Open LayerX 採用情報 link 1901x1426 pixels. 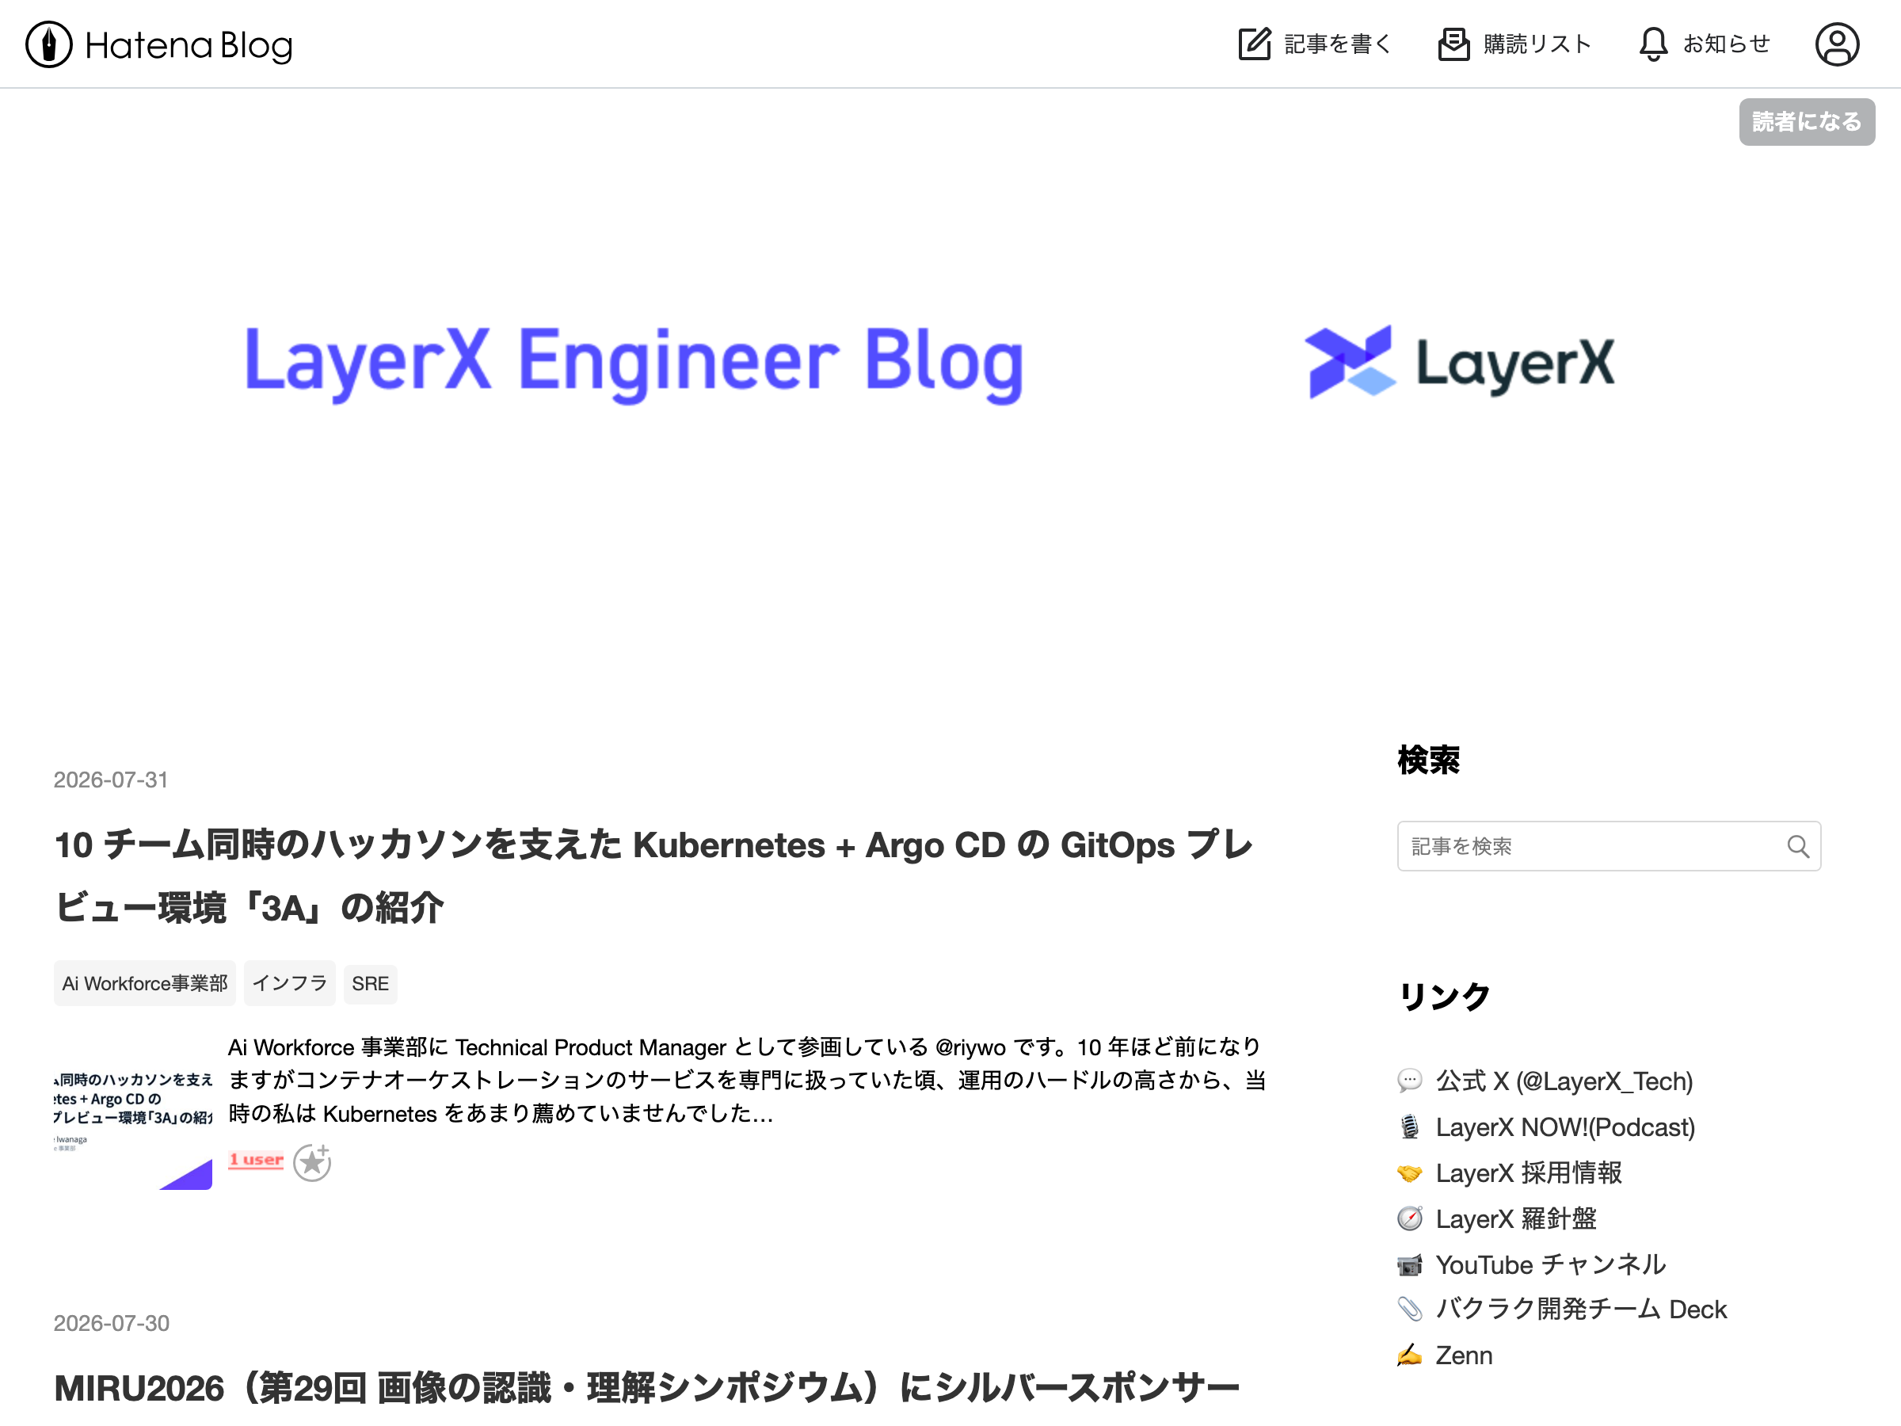[1529, 1172]
